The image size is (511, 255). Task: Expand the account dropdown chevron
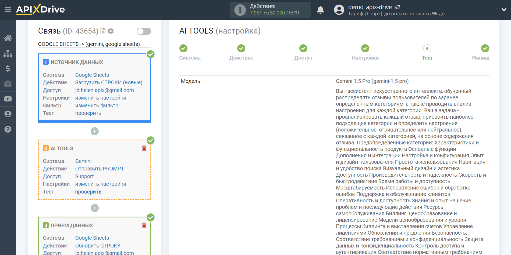504,10
